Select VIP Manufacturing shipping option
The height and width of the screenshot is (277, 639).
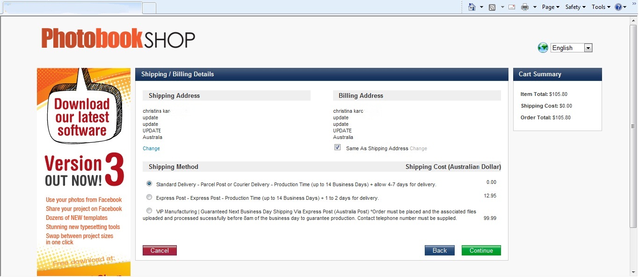pyautogui.click(x=149, y=211)
